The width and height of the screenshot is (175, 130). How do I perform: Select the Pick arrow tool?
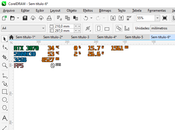coord(4,39)
